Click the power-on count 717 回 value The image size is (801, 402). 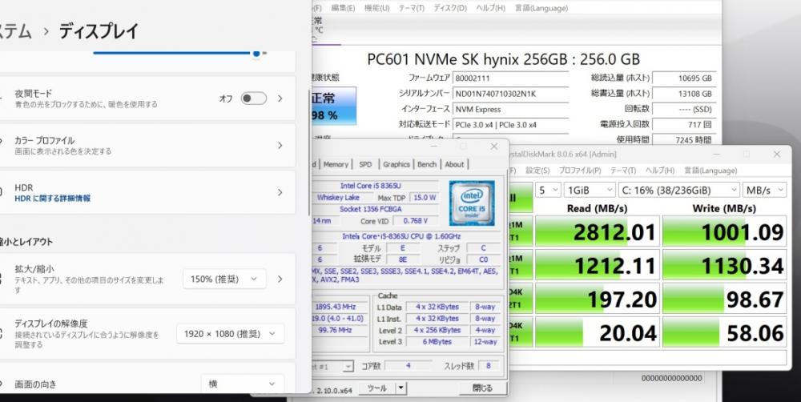coord(683,125)
